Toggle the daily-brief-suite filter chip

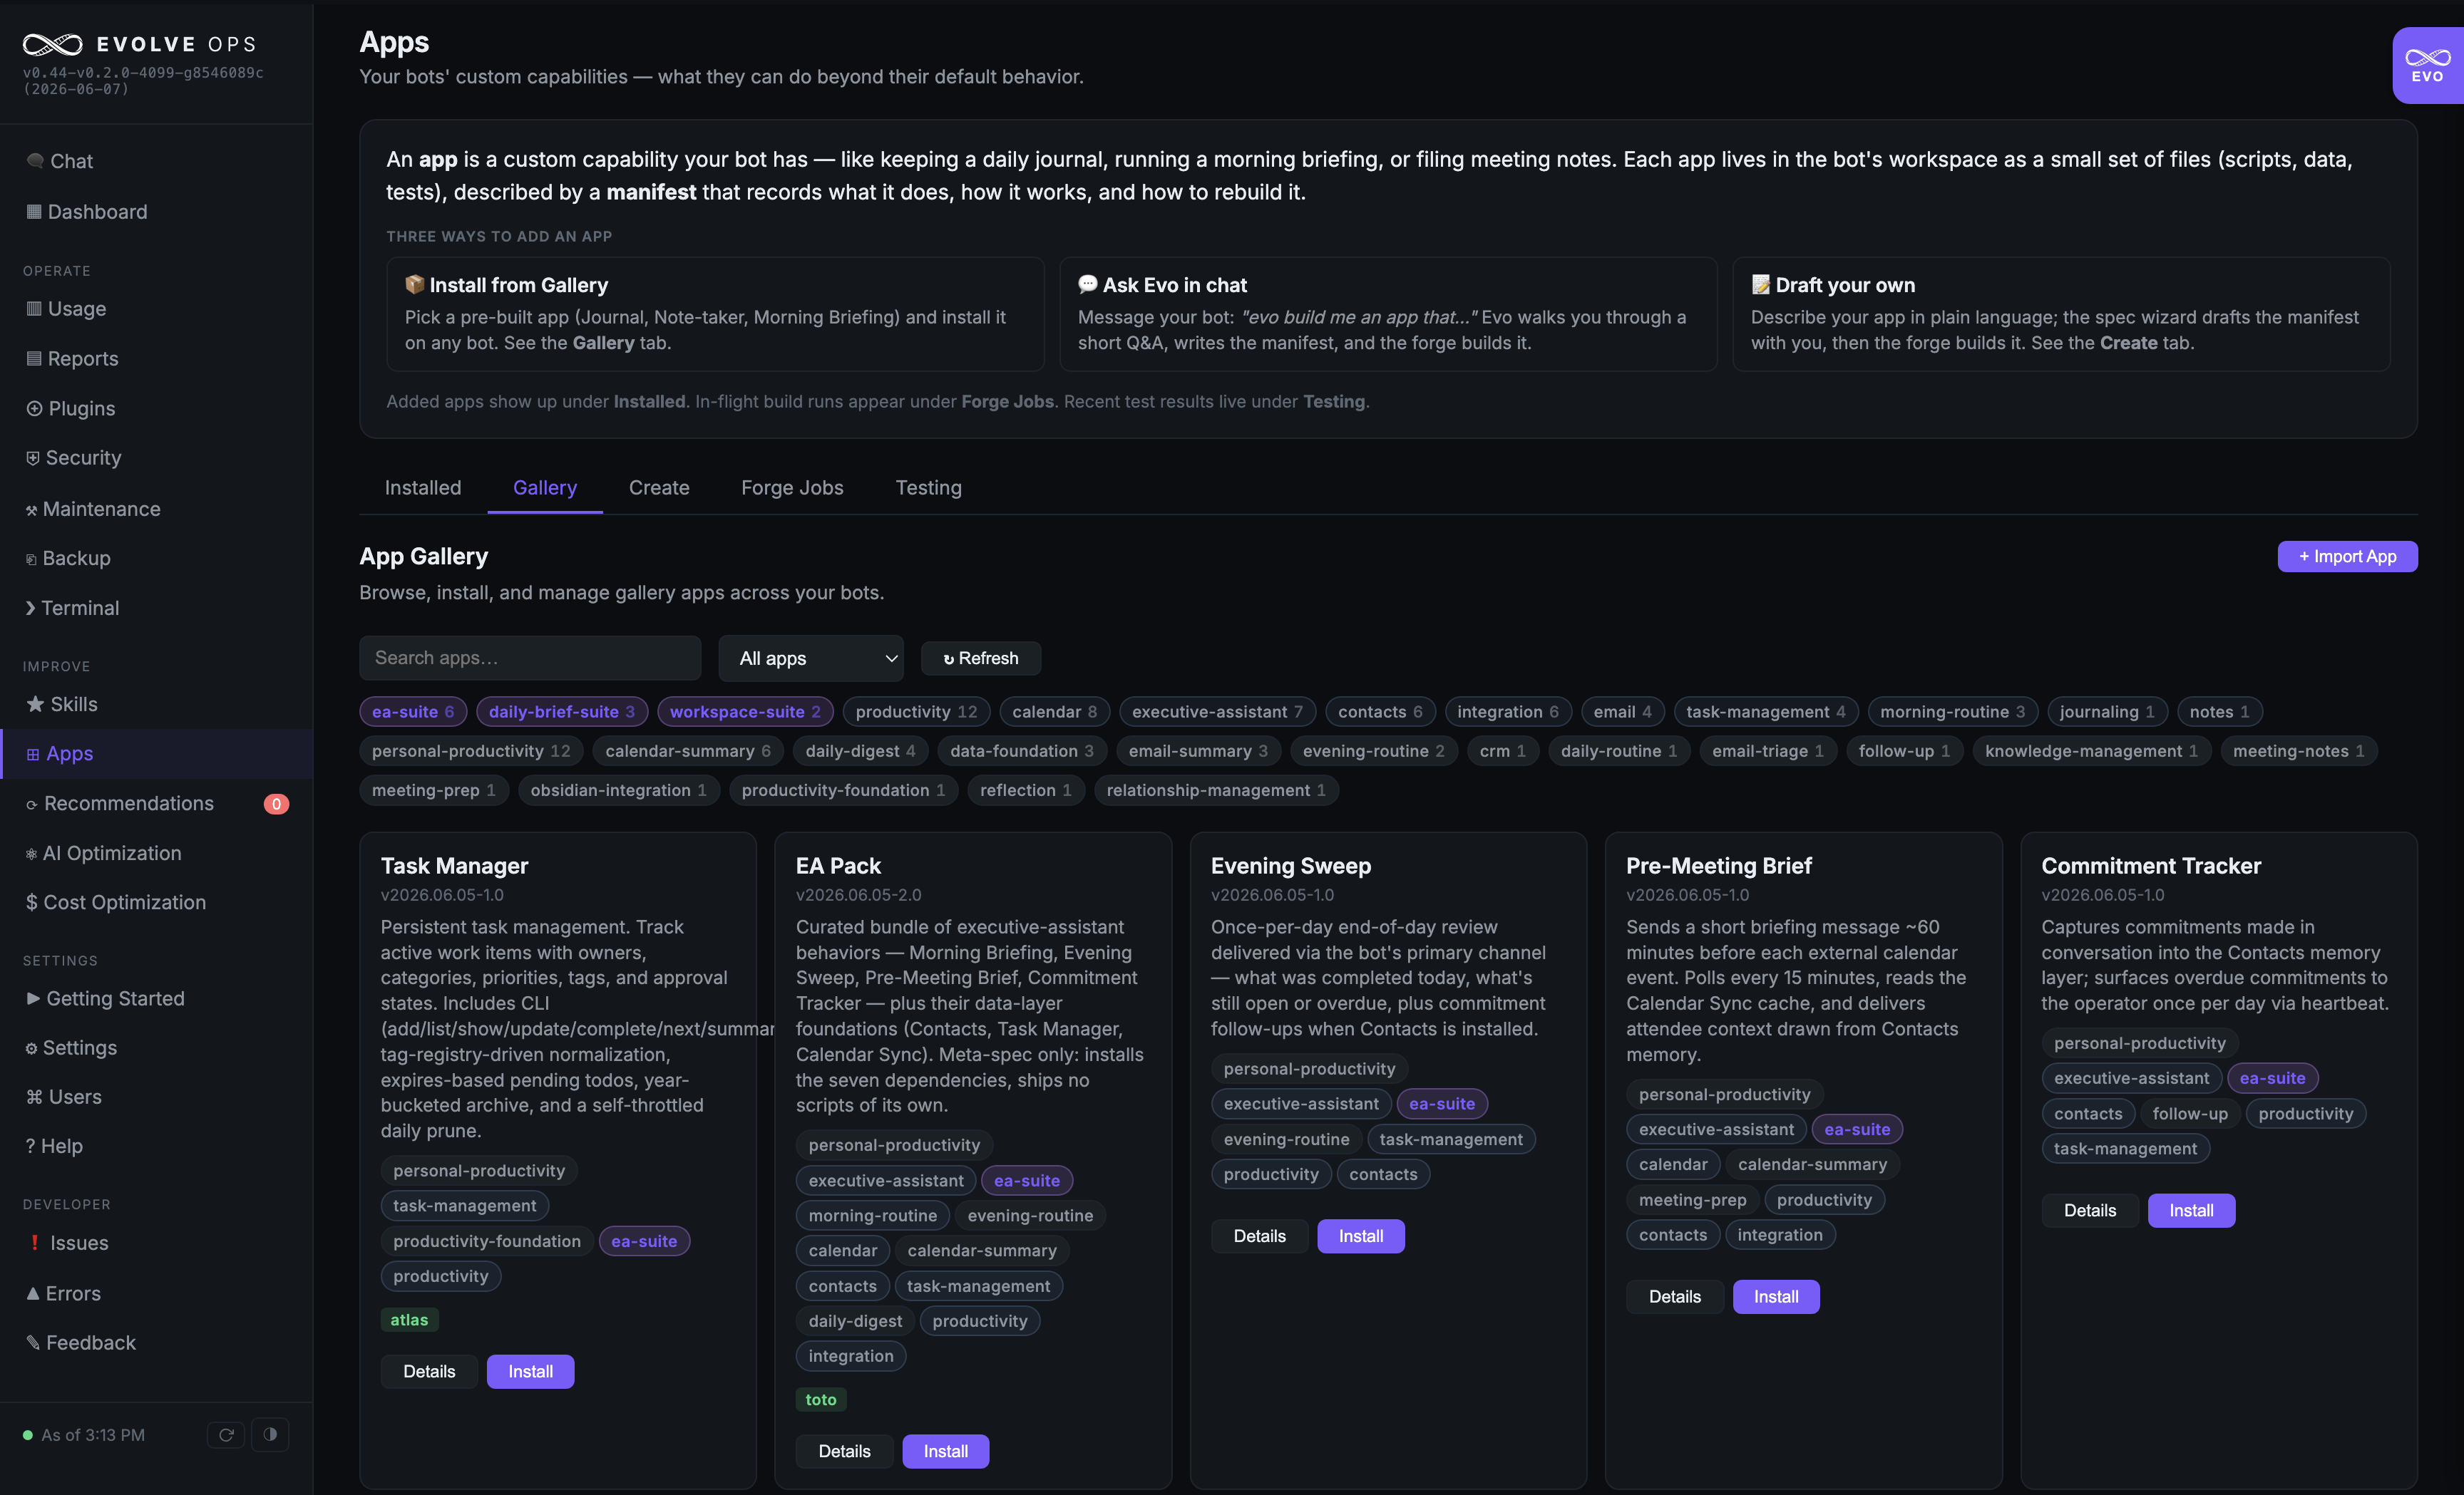click(562, 712)
